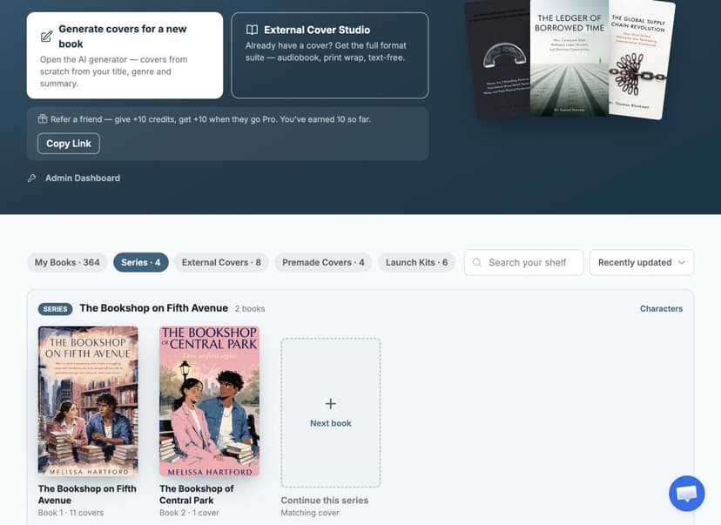The image size is (721, 525).
Task: Click the '2 books' count text
Action: [x=250, y=309]
